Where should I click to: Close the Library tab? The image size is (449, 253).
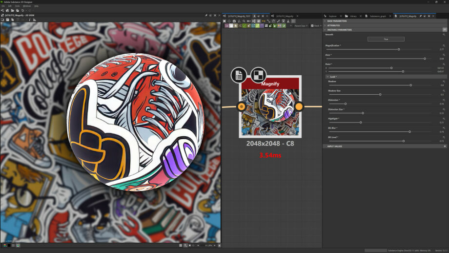point(361,16)
